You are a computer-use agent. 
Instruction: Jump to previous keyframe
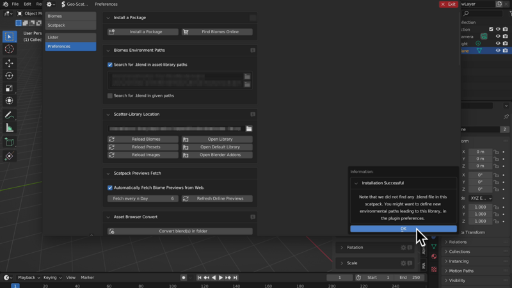[x=206, y=278]
